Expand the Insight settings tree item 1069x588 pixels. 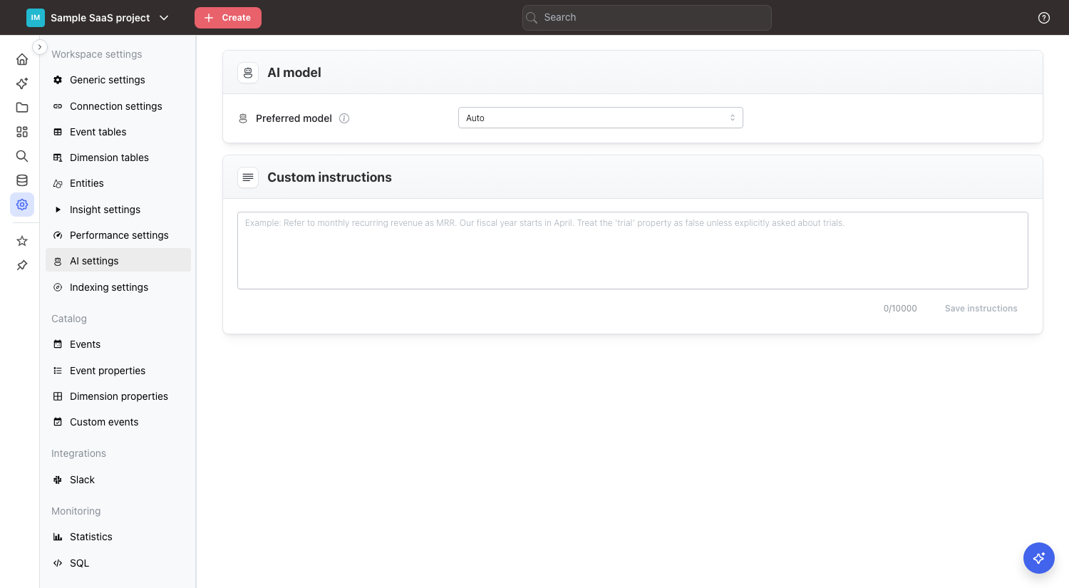[x=58, y=210]
